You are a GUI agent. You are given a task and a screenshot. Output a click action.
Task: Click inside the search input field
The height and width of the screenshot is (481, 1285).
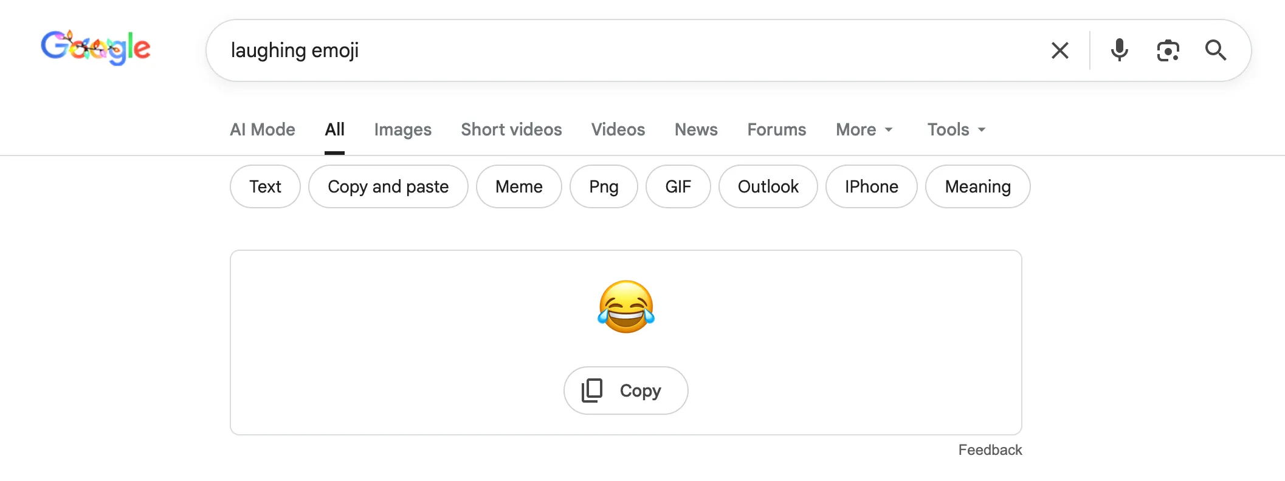point(547,50)
